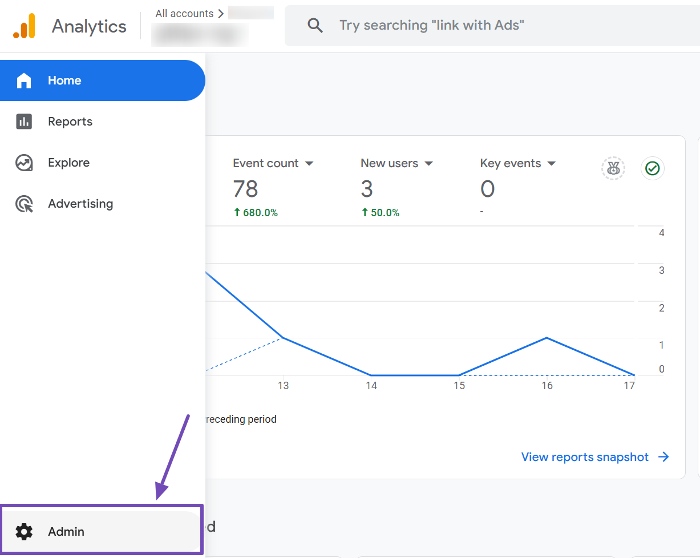The height and width of the screenshot is (558, 700).
Task: Click the Home house icon in sidebar
Action: pyautogui.click(x=24, y=80)
